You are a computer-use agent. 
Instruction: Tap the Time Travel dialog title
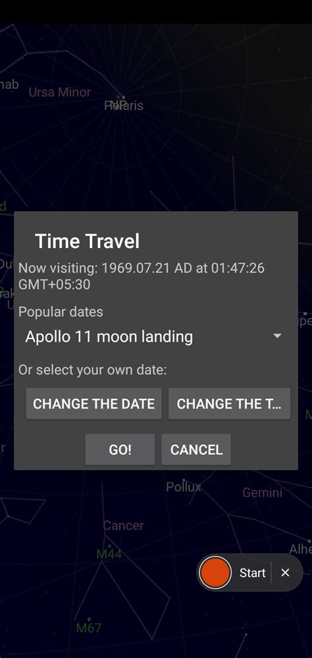pyautogui.click(x=88, y=241)
